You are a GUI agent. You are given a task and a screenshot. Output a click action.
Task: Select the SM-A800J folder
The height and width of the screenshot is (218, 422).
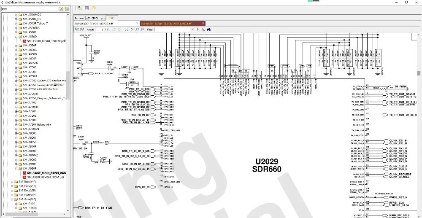click(x=30, y=137)
